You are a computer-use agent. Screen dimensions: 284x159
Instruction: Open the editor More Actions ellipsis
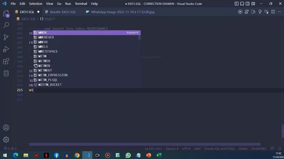(x=280, y=12)
